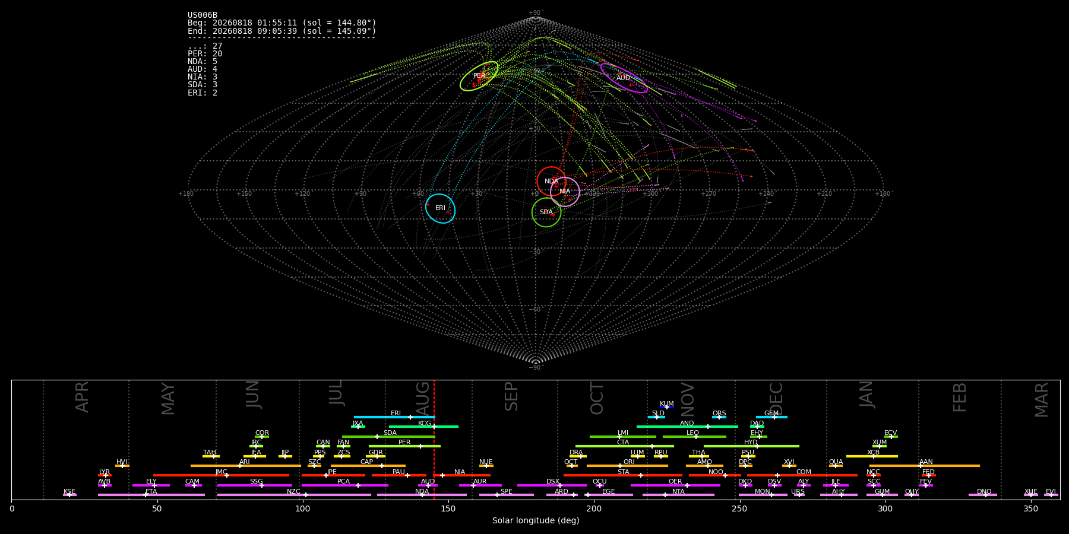Screen dimensions: 1069x534
Task: Select the cyan ERI radiant circle
Action: point(440,208)
